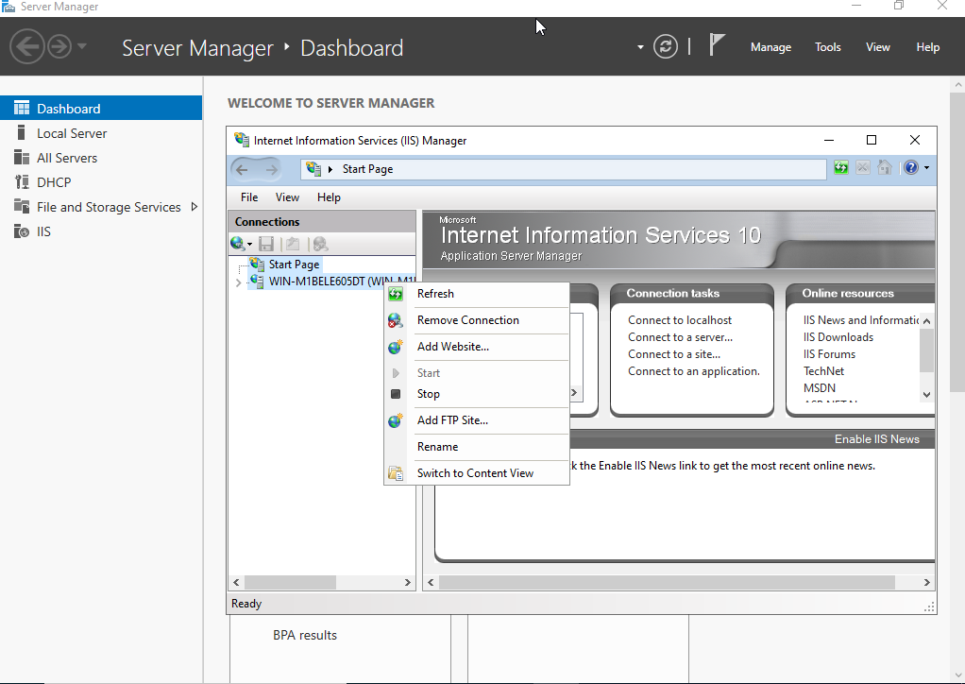Open the notifications flag
The image size is (965, 684).
[716, 45]
